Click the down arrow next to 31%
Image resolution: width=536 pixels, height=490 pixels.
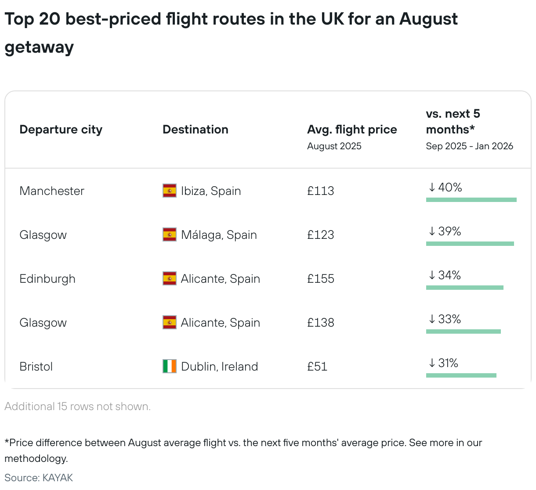coord(432,363)
